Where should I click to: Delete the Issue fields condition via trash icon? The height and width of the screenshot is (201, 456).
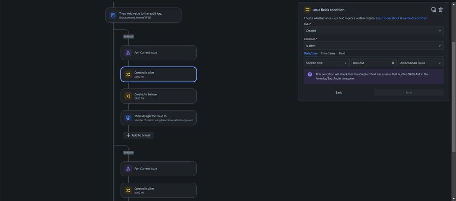tap(440, 10)
